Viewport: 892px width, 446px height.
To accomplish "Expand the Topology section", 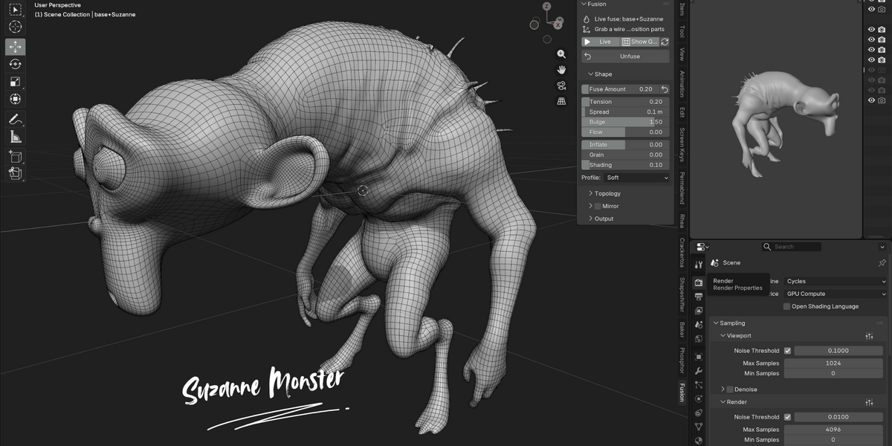I will [x=607, y=193].
